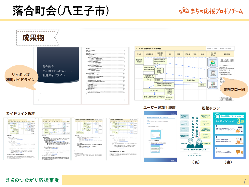Click the 成果物 ribbon banner

(x=38, y=38)
